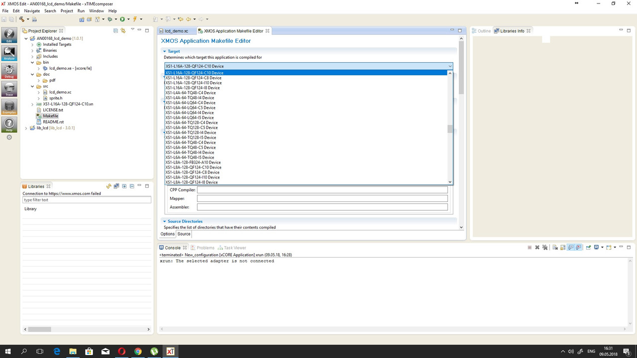Switch to the Source tab of Makefile Editor
The width and height of the screenshot is (637, 358).
(184, 234)
